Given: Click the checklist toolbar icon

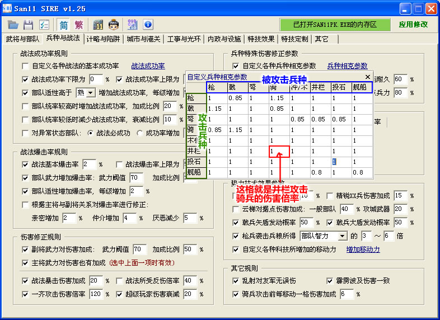Looking at the screenshot, I should click(44, 25).
